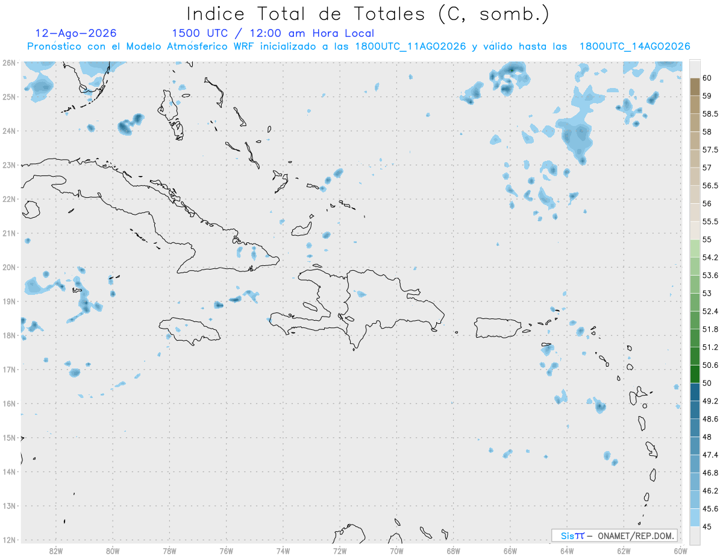Click the Jamaica island outline
This screenshot has width=723, height=559.
[x=190, y=331]
